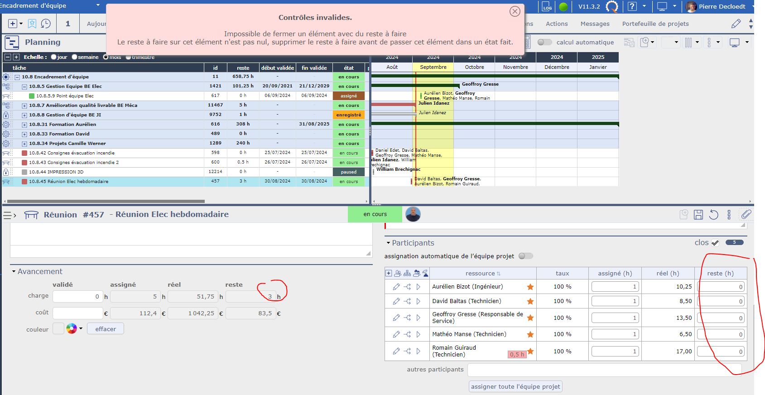Open the history clock icon
The height and width of the screenshot is (395, 765).
(x=46, y=24)
